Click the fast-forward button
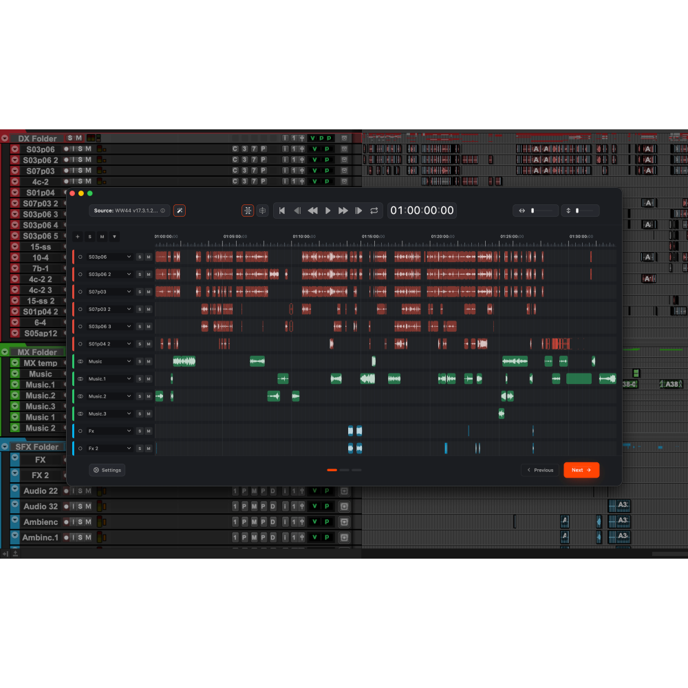 (343, 211)
